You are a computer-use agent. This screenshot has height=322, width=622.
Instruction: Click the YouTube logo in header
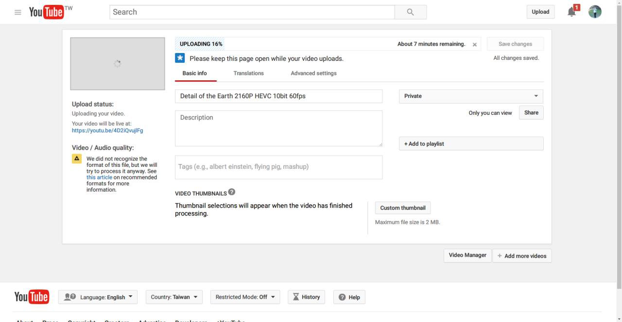[x=47, y=12]
